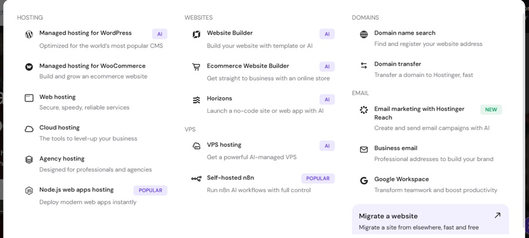Image resolution: width=529 pixels, height=238 pixels.
Task: Click the n8n workflow nodes icon
Action: (196, 179)
